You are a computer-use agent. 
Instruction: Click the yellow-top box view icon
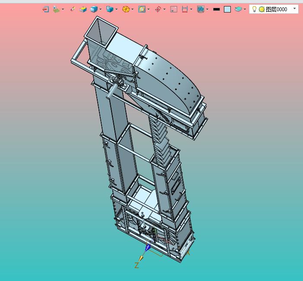83,9
